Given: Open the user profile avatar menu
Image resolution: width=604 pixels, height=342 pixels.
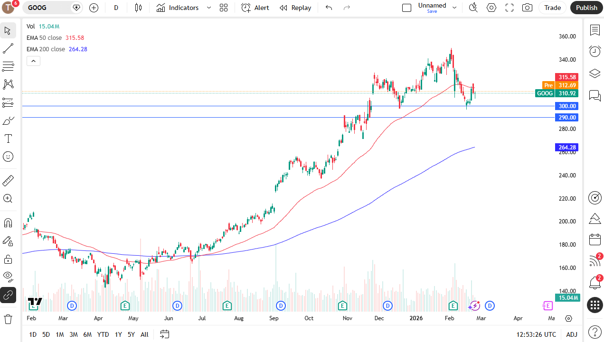Looking at the screenshot, I should (9, 8).
